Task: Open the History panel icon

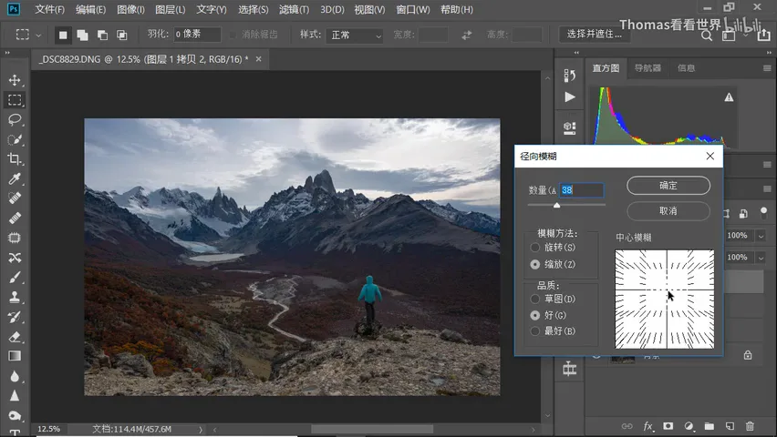Action: point(569,76)
